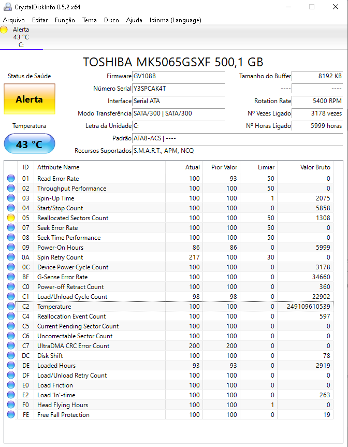Click the raw value 1308
Viewport: 348px width, 447px height.
point(323,218)
